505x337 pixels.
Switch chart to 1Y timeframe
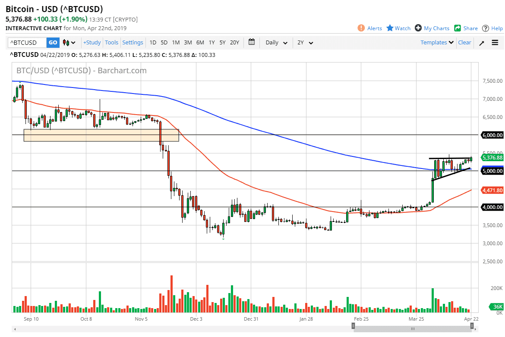point(211,43)
